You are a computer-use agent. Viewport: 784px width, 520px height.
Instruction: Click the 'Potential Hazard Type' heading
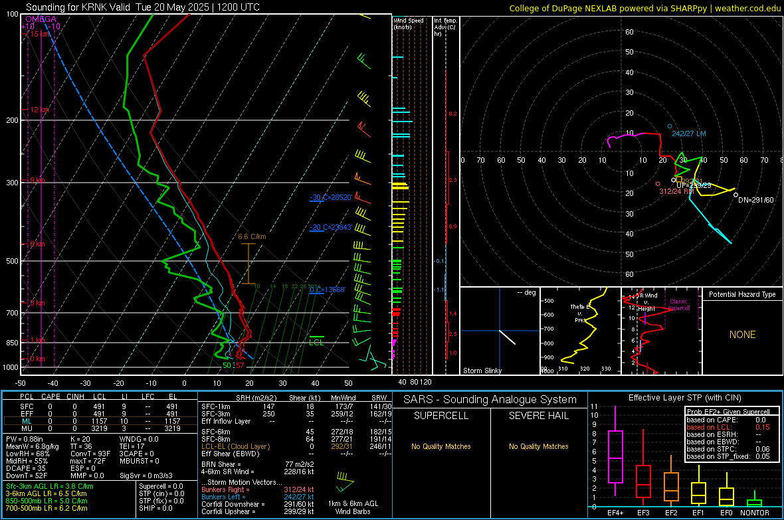742,294
